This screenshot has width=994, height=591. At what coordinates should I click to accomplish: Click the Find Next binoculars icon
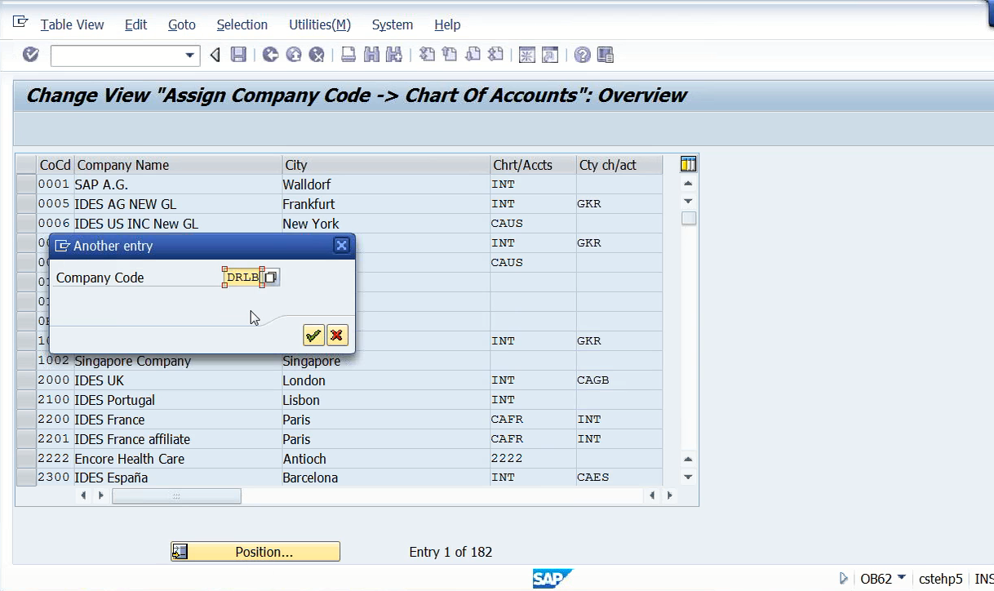point(394,55)
